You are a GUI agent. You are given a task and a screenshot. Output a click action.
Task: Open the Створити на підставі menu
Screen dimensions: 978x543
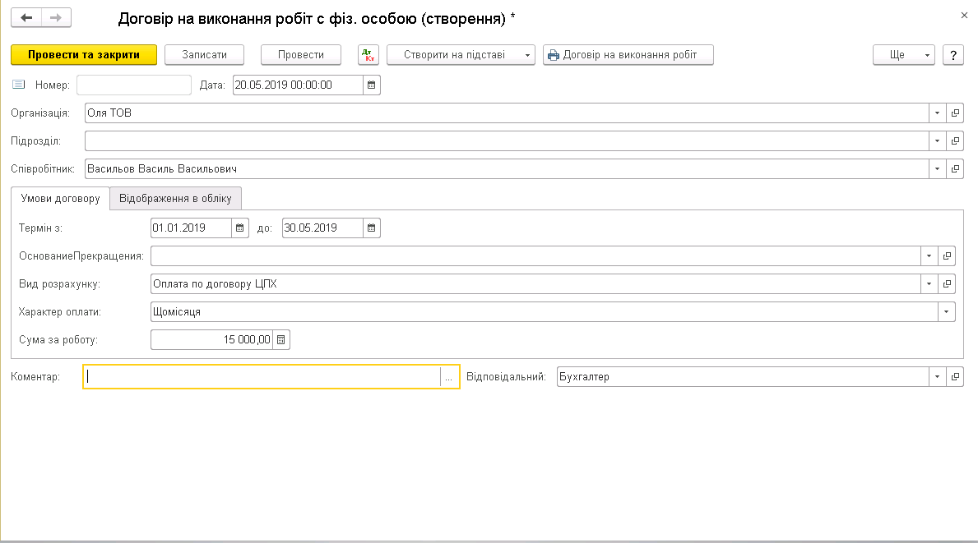[461, 55]
